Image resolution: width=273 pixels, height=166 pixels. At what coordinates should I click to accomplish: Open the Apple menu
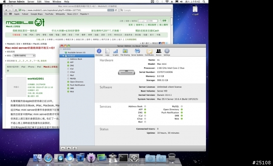[x=5, y=2]
